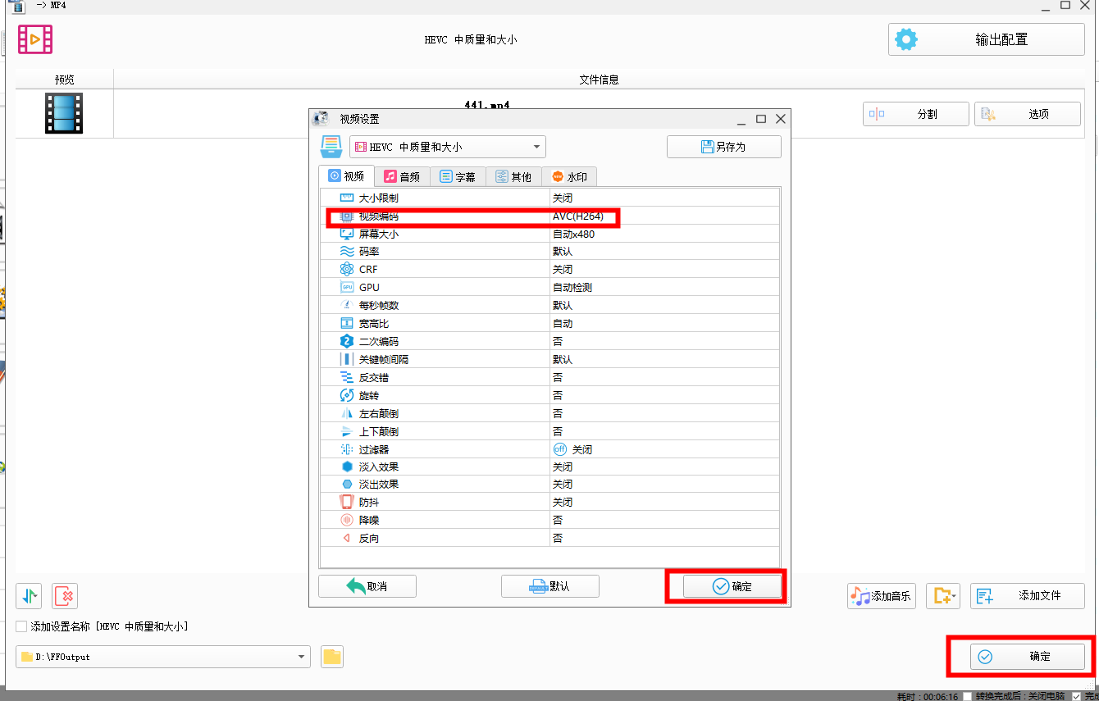Click the 选项 button
The image size is (1099, 701).
click(x=1028, y=114)
